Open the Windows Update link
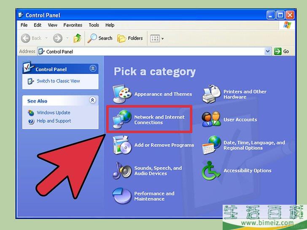Image resolution: width=307 pixels, height=230 pixels. pyautogui.click(x=53, y=112)
